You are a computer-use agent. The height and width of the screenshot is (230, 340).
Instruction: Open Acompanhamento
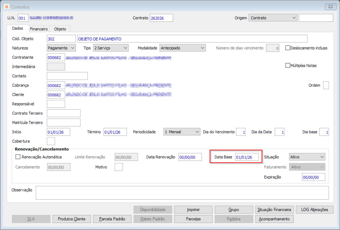[275, 219]
